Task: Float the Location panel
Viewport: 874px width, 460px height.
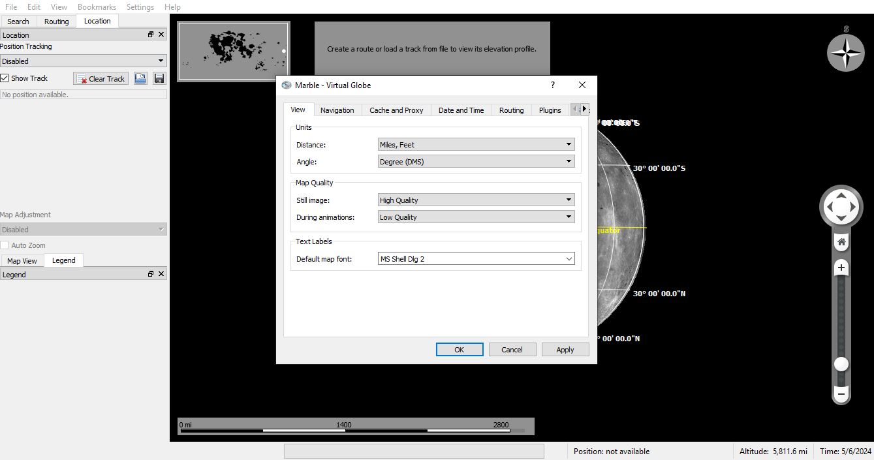Action: pyautogui.click(x=151, y=35)
